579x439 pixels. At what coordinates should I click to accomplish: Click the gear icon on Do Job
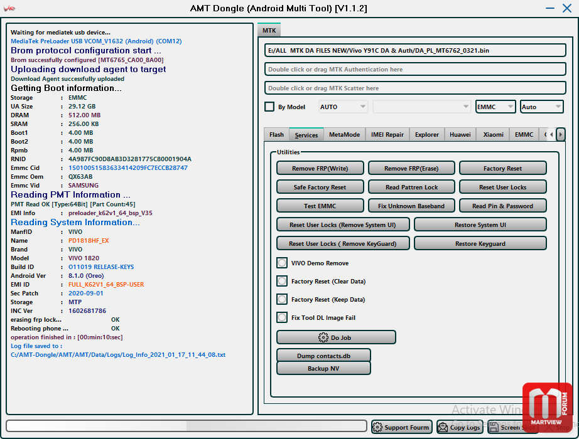[x=323, y=337]
